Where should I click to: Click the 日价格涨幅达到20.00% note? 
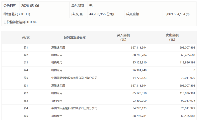[20, 22]
